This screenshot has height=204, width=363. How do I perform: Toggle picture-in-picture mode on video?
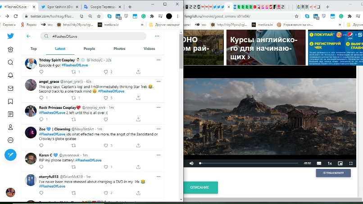point(340,163)
